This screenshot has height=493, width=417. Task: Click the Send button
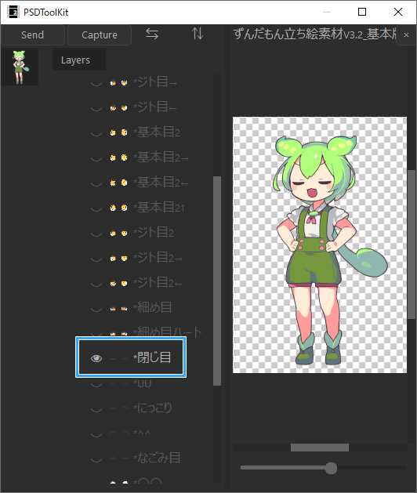click(33, 35)
